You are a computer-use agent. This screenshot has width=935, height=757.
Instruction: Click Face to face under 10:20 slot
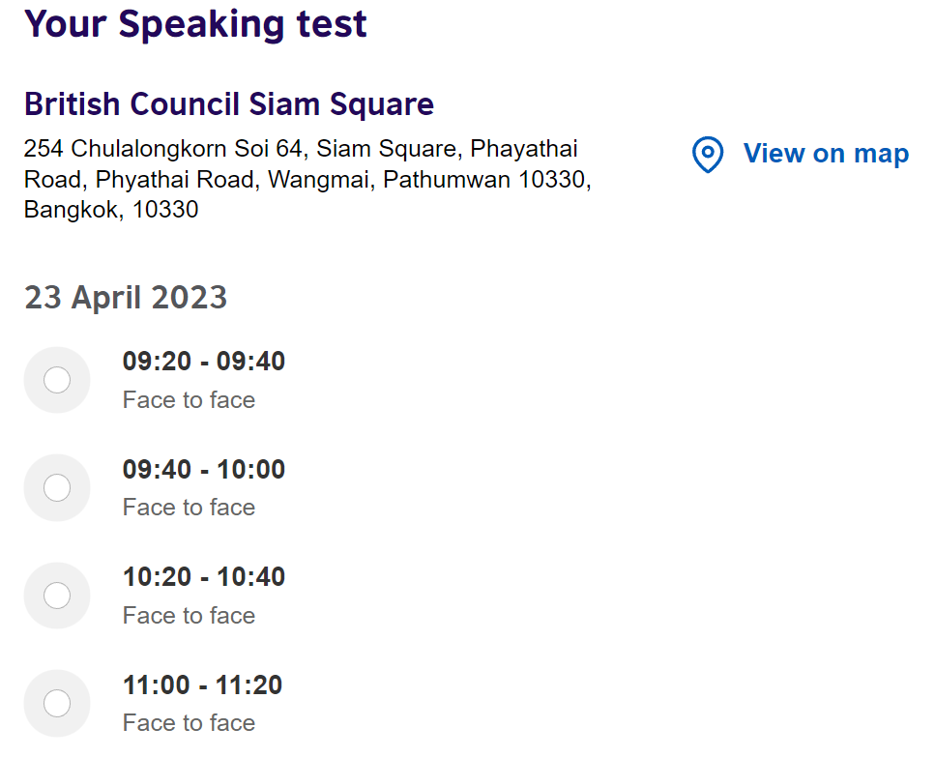pos(189,615)
